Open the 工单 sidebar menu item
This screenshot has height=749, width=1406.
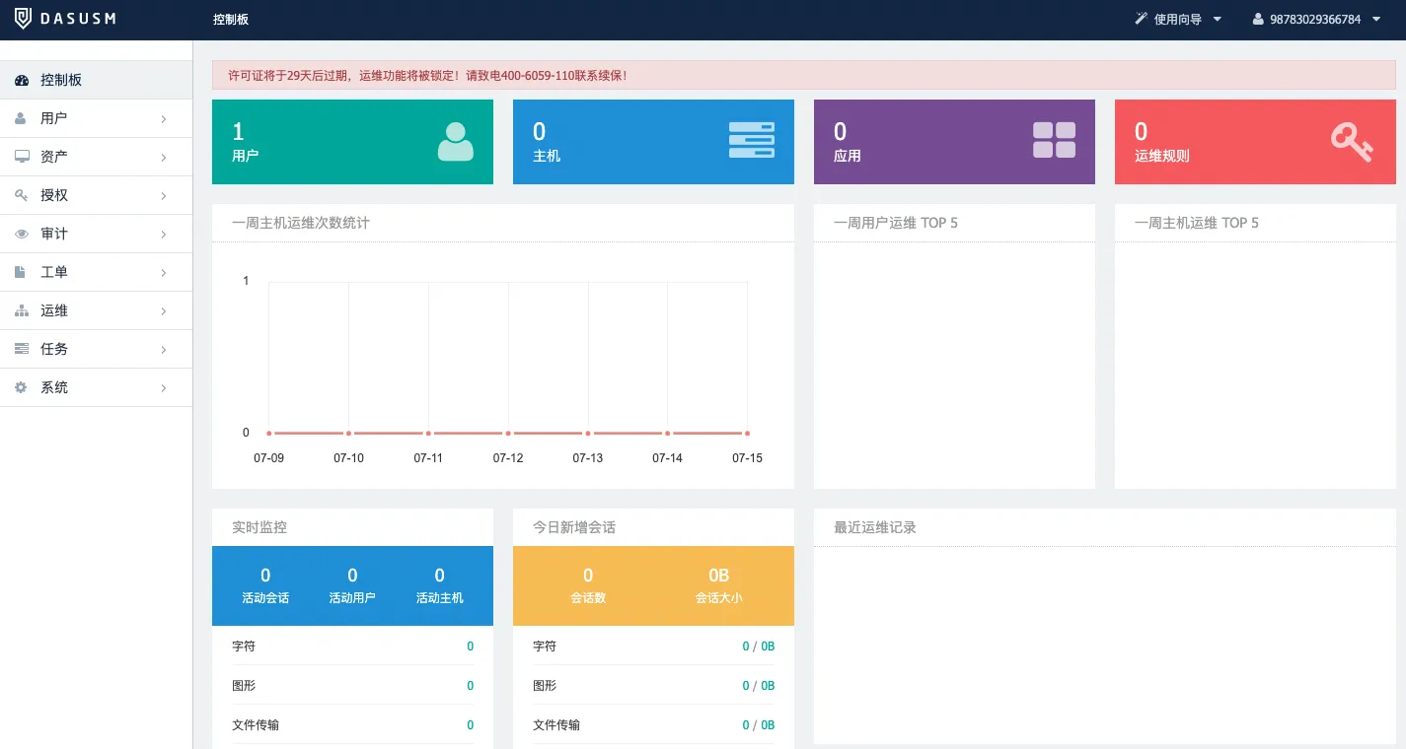click(54, 272)
